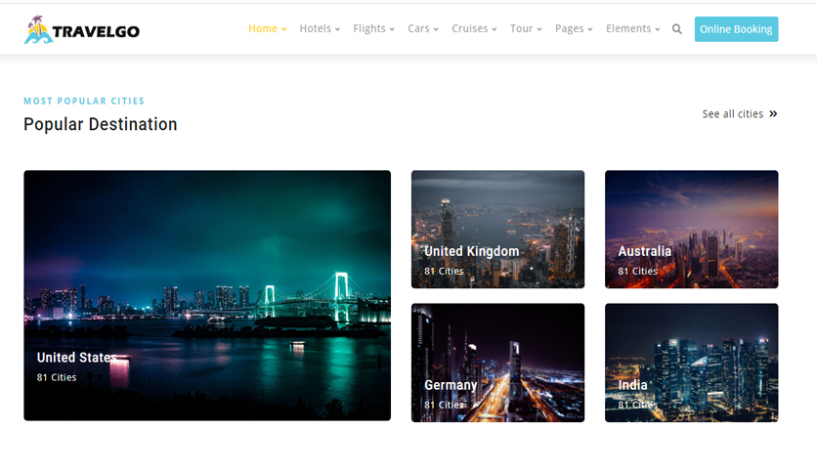
Task: Click the Germany card title
Action: tap(451, 385)
